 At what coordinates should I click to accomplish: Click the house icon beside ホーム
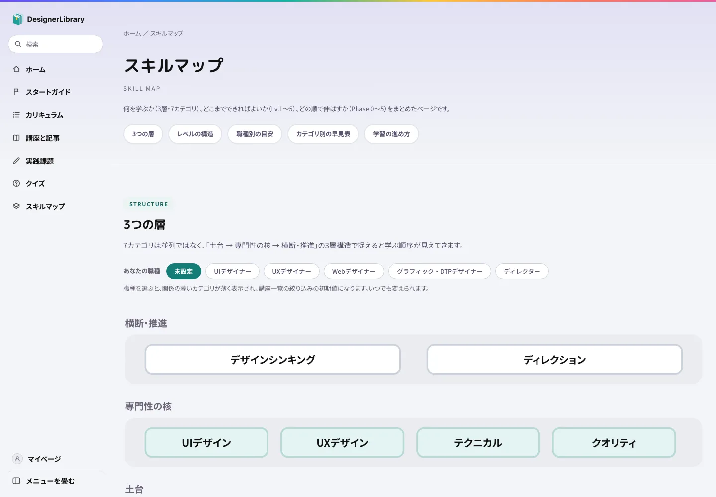pos(16,69)
